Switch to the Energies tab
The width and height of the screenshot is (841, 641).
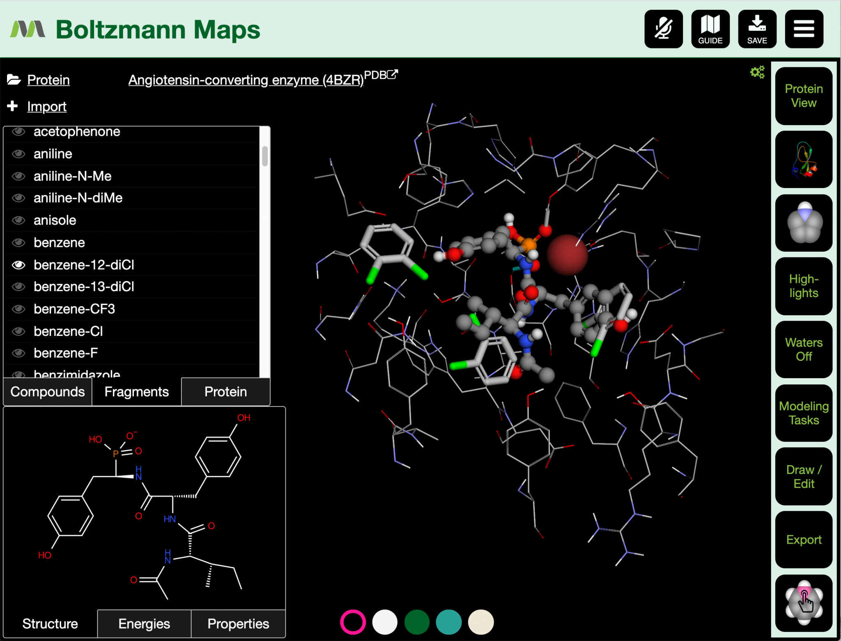click(x=144, y=623)
